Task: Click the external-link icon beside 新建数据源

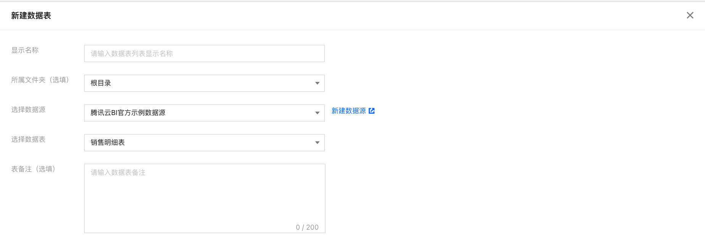Action: point(372,111)
